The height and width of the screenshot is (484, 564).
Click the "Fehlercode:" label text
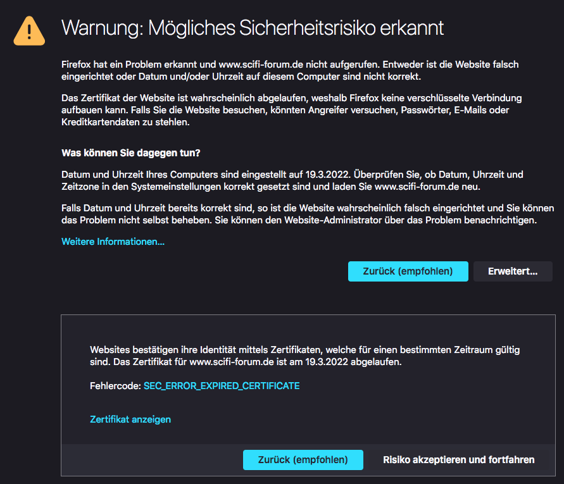115,385
